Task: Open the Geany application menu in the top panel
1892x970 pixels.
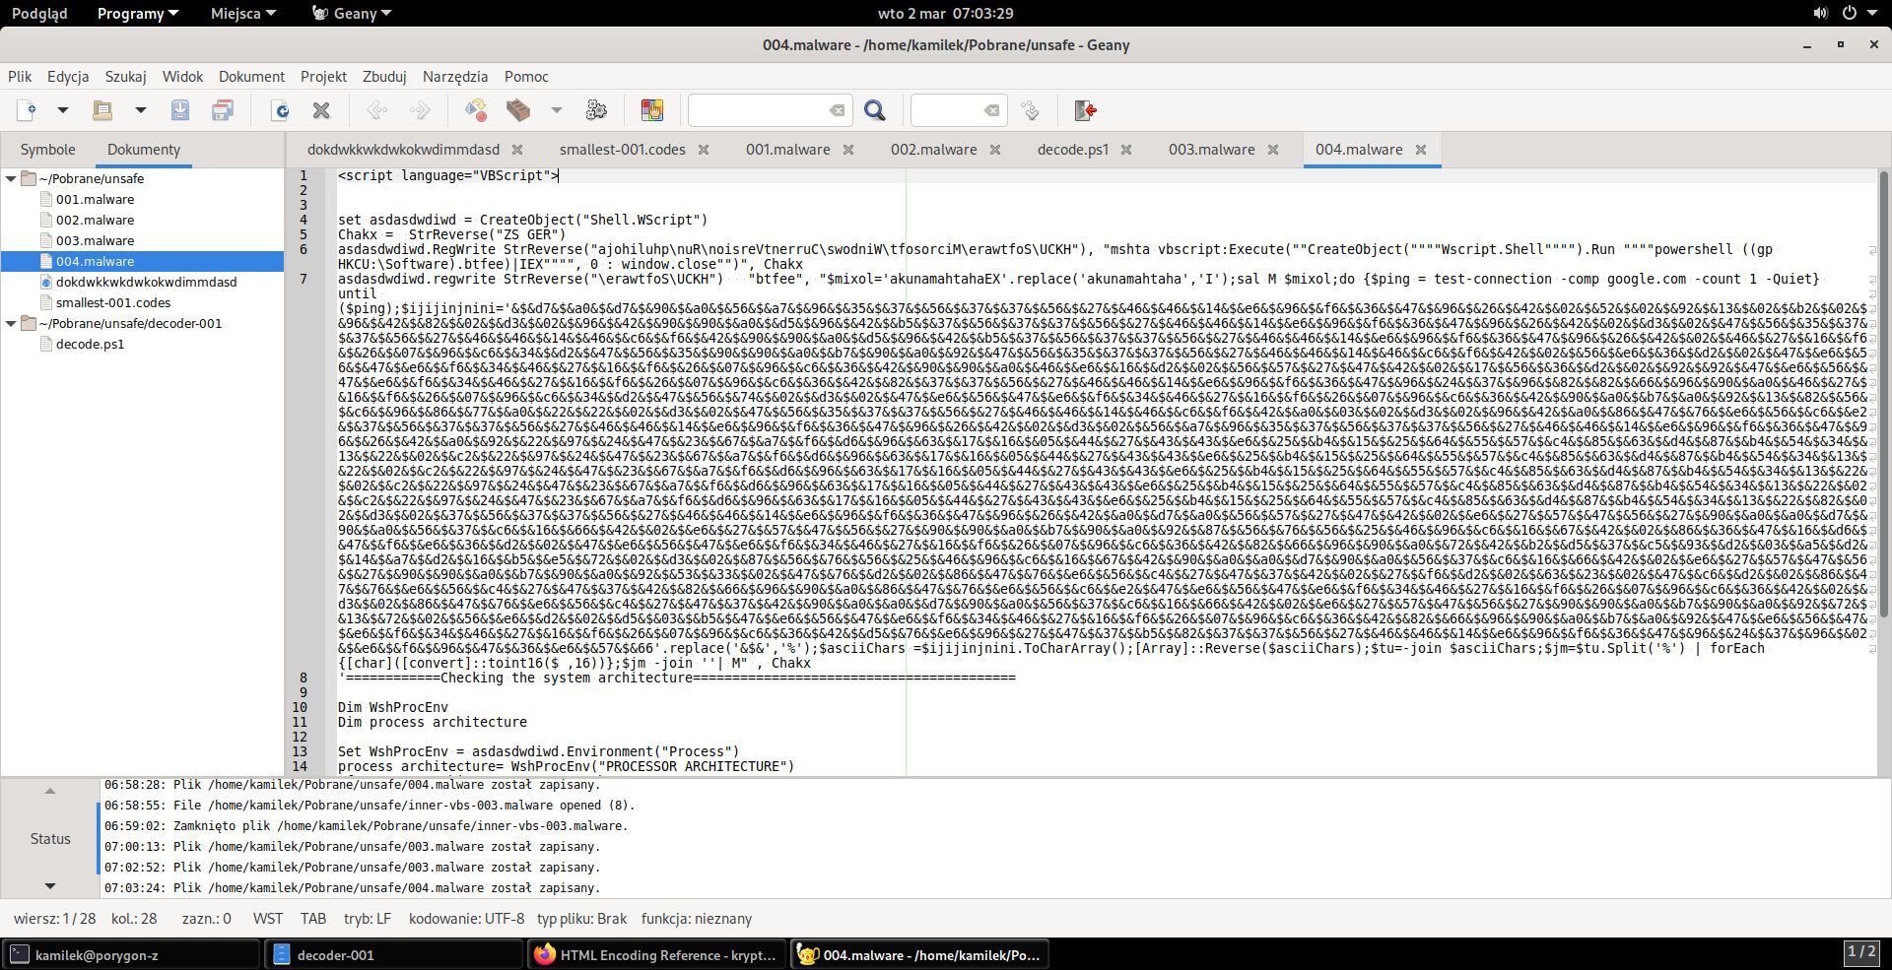Action: pos(352,14)
